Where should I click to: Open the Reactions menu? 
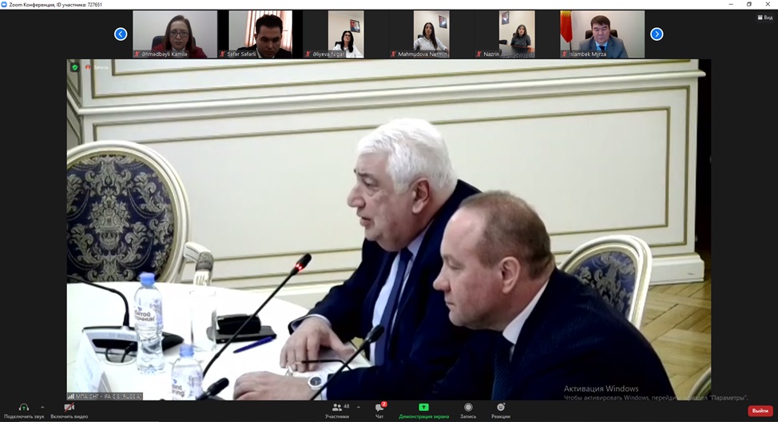[501, 410]
